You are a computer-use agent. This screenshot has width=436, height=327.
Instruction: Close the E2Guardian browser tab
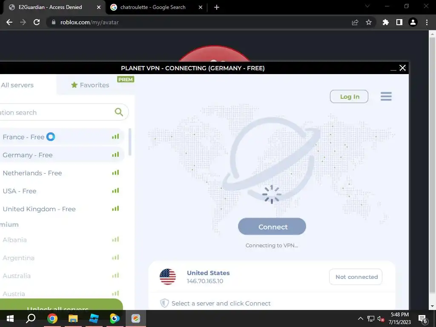(98, 7)
